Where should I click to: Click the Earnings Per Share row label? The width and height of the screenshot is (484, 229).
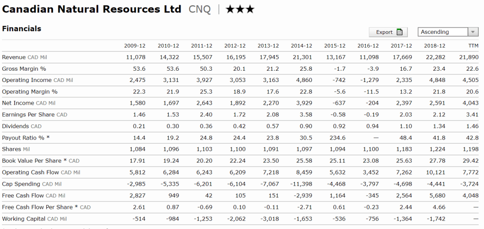tap(35, 115)
